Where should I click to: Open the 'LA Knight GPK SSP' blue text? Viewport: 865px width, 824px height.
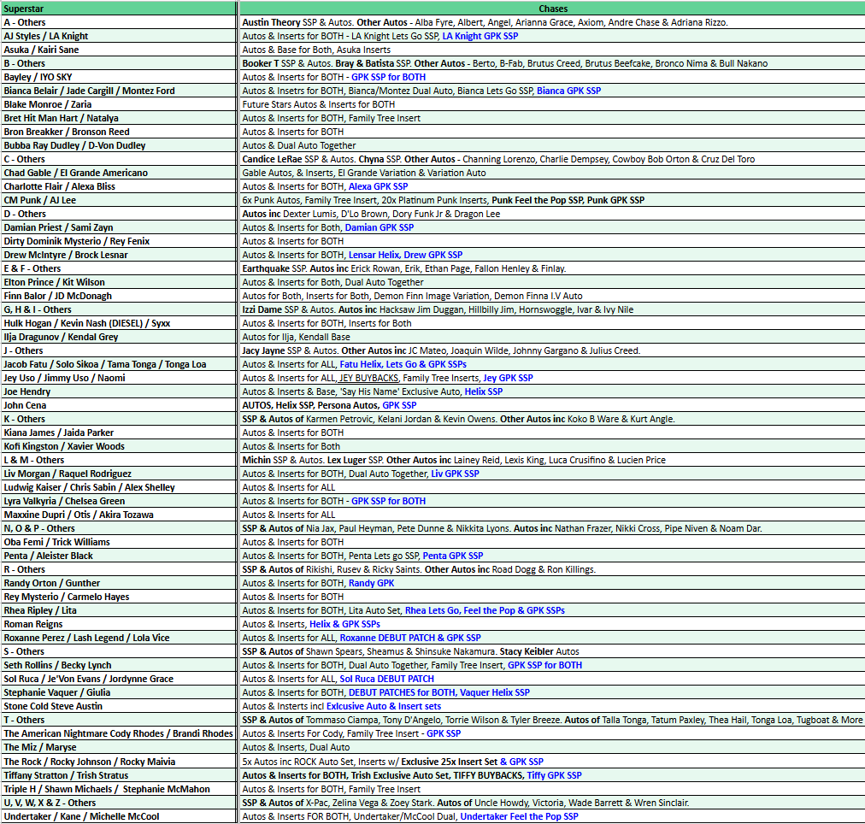(480, 36)
